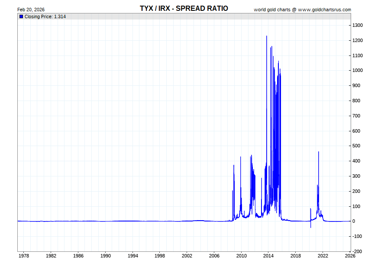Image resolution: width=368 pixels, height=267 pixels.
Task: Click the y-axis label 800
Action: coord(356,101)
